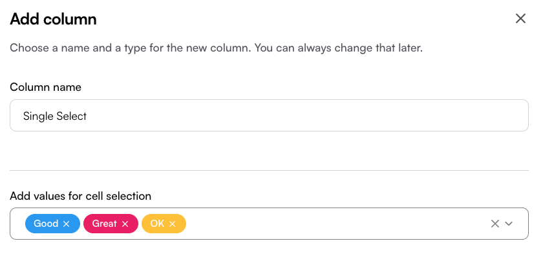
Task: Place cursor after "Single Select" text
Action: [87, 116]
